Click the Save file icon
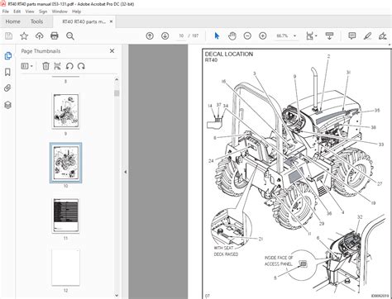The height and width of the screenshot is (299, 392). 8,36
